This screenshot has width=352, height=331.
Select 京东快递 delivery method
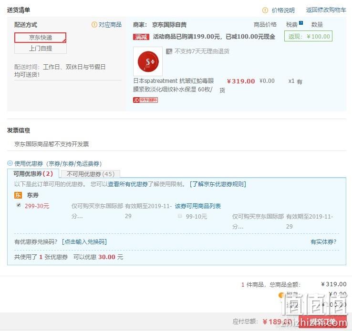click(x=41, y=38)
